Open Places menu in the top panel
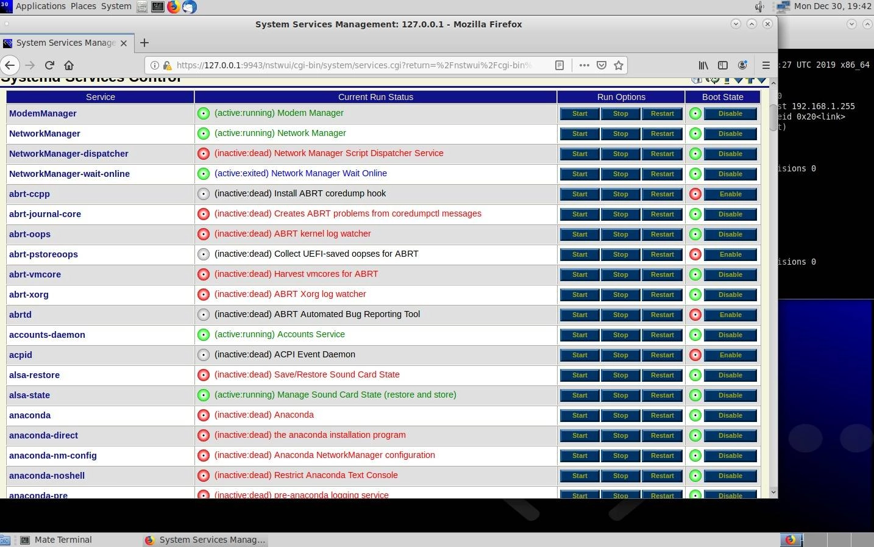Screen dimensions: 874x547 pyautogui.click(x=83, y=6)
